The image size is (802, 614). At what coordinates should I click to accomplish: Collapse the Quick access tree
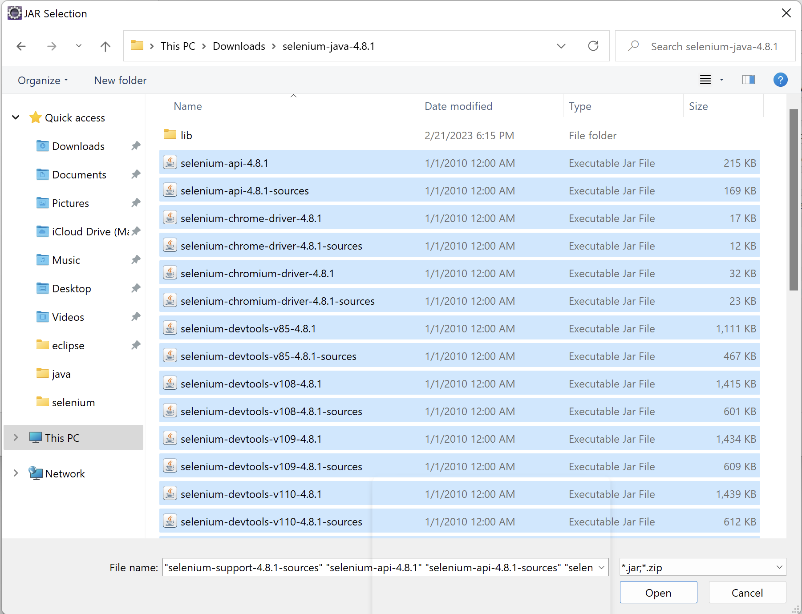(x=16, y=117)
